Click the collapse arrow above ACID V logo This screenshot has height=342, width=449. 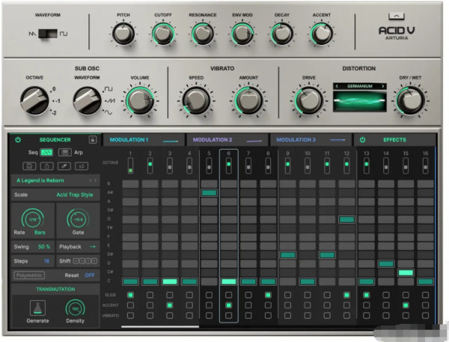point(397,16)
